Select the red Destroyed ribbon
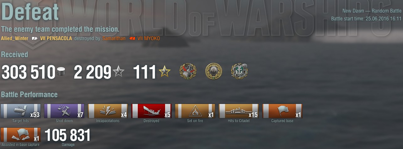Viewport: 403px width, 149px height. [x=151, y=111]
